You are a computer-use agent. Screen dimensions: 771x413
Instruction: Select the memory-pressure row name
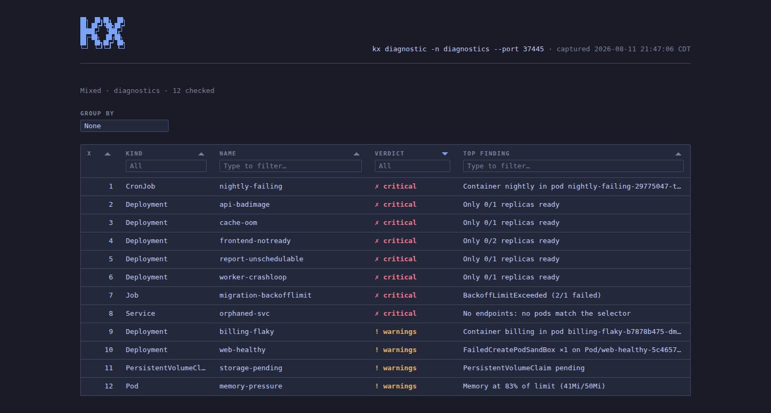pyautogui.click(x=251, y=386)
